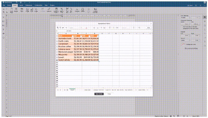Click the Redo arrow in Spreadsheet Editor toolbar
Image resolution: width=208 pixels, height=118 pixels.
click(66, 28)
